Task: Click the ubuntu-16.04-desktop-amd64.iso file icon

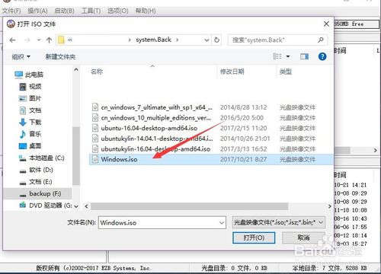Action: point(95,128)
